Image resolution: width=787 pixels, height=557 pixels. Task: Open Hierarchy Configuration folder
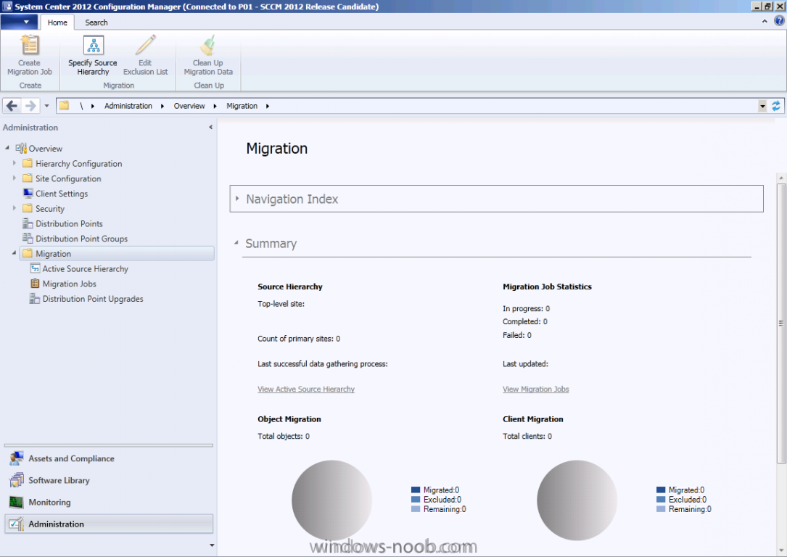click(78, 164)
